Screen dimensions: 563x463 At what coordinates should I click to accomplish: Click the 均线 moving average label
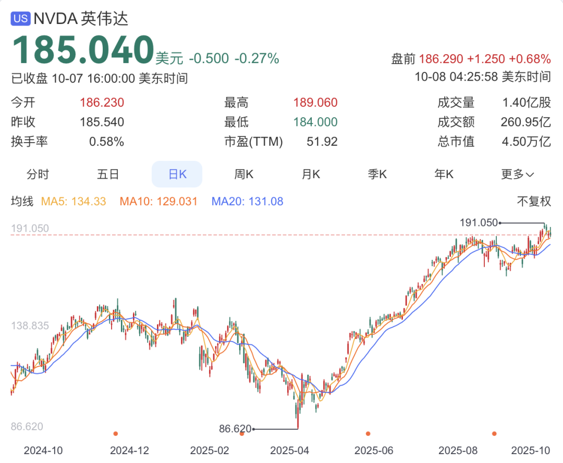tap(22, 201)
